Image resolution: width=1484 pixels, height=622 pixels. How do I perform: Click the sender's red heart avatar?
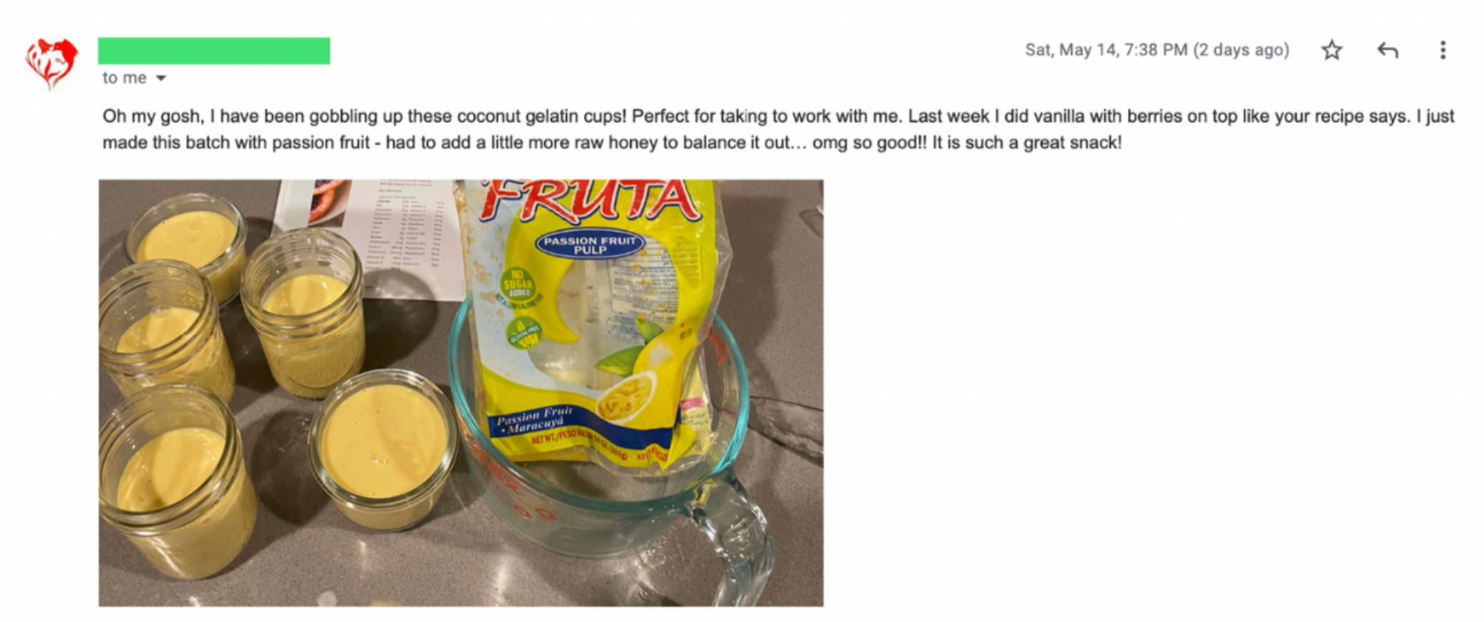[x=51, y=63]
